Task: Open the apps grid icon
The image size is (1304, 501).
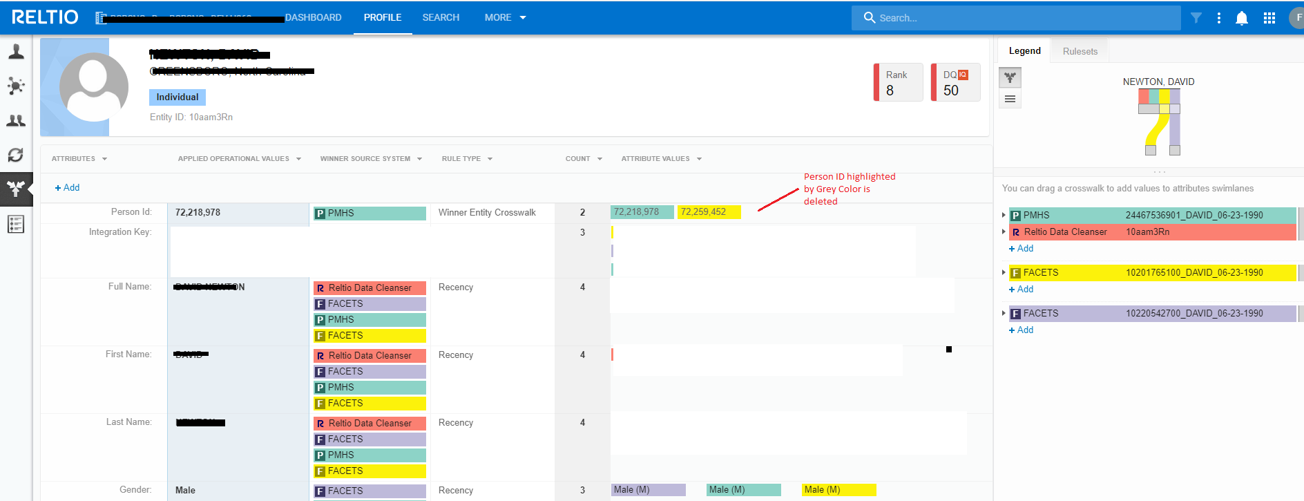Action: point(1269,18)
